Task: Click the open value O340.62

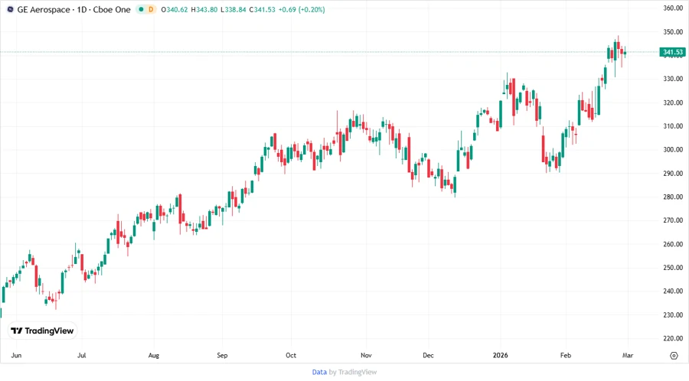Action: tap(175, 10)
